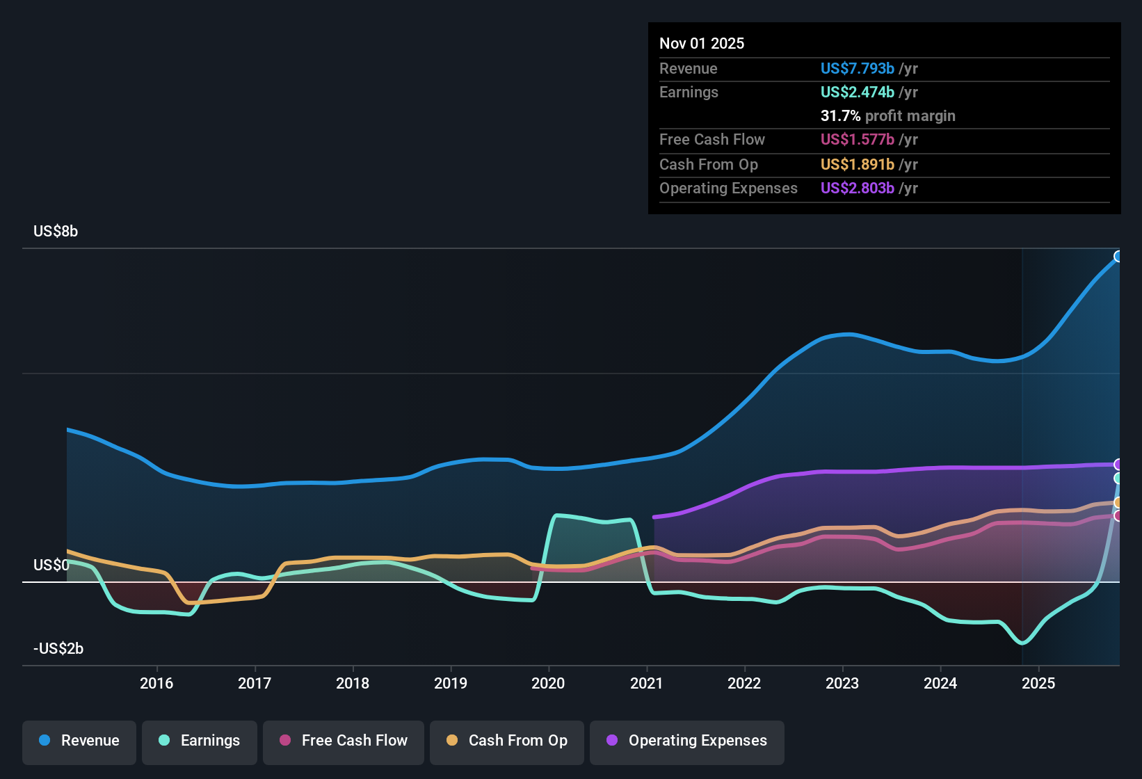
Task: Click the orange Cash From Op legend dot
Action: 452,741
